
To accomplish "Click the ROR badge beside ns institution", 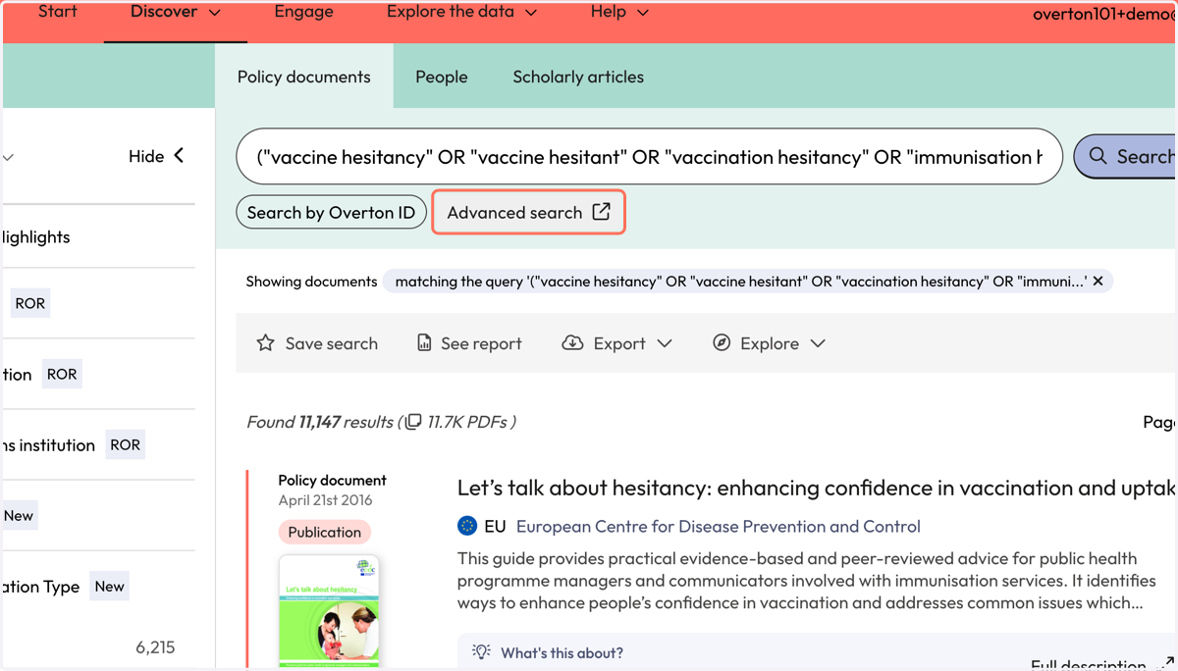I will (x=125, y=445).
